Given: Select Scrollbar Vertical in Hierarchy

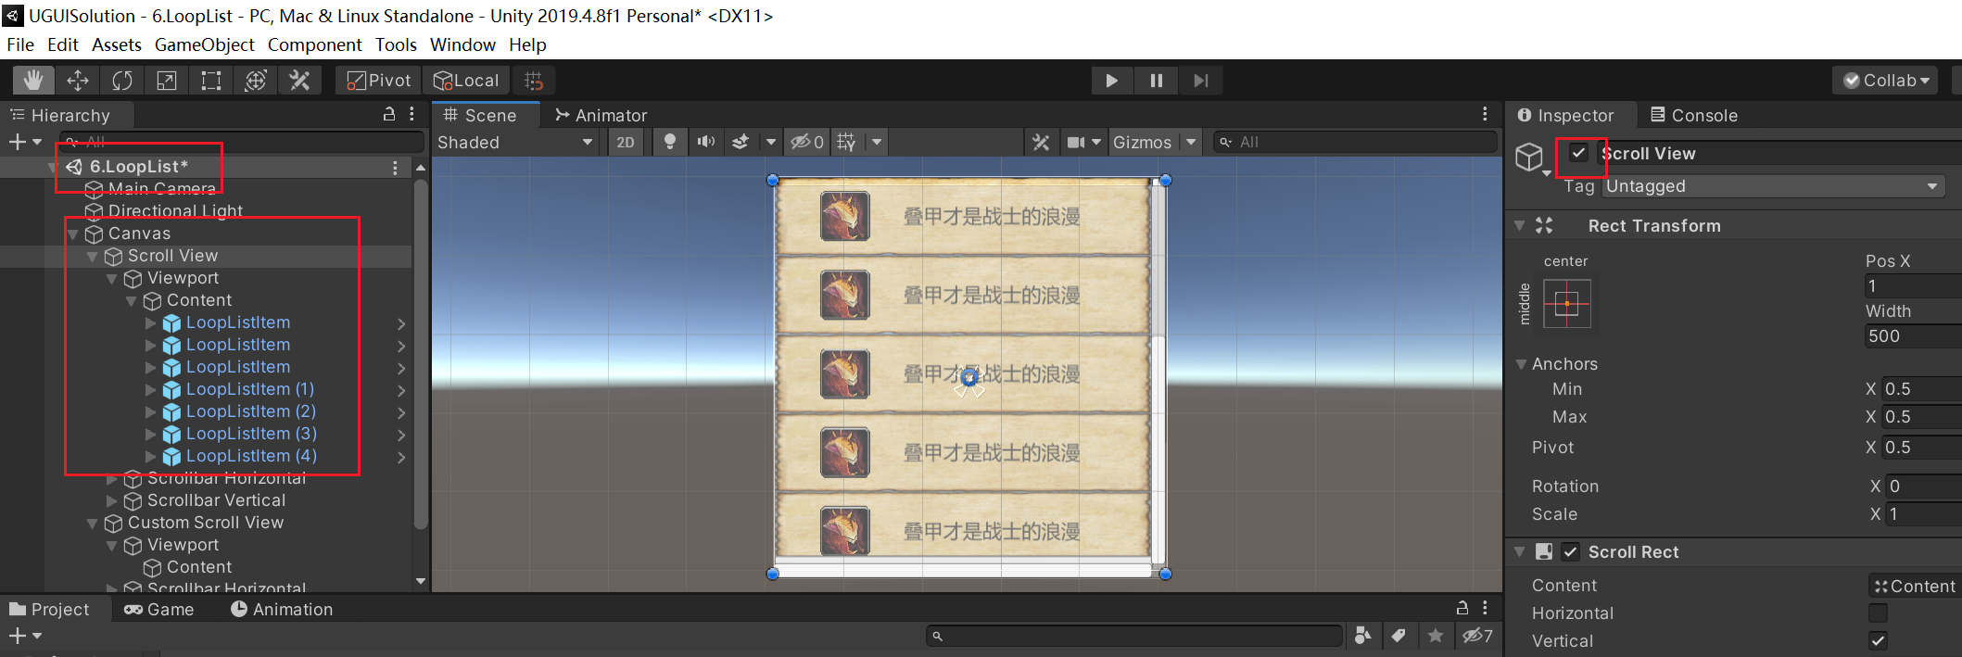Looking at the screenshot, I should [216, 500].
